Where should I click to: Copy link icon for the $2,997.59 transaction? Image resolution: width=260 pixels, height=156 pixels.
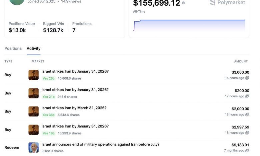[247, 133]
